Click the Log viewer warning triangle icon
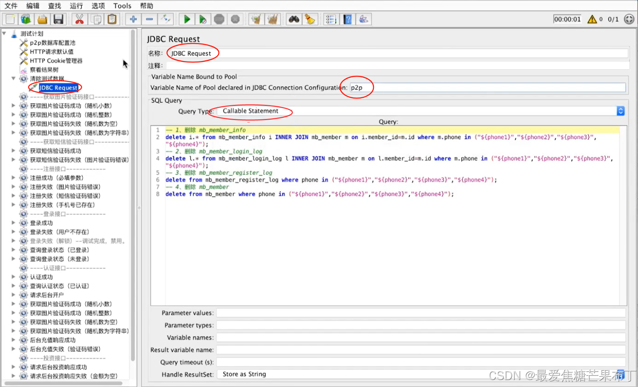The image size is (638, 387). [x=592, y=19]
